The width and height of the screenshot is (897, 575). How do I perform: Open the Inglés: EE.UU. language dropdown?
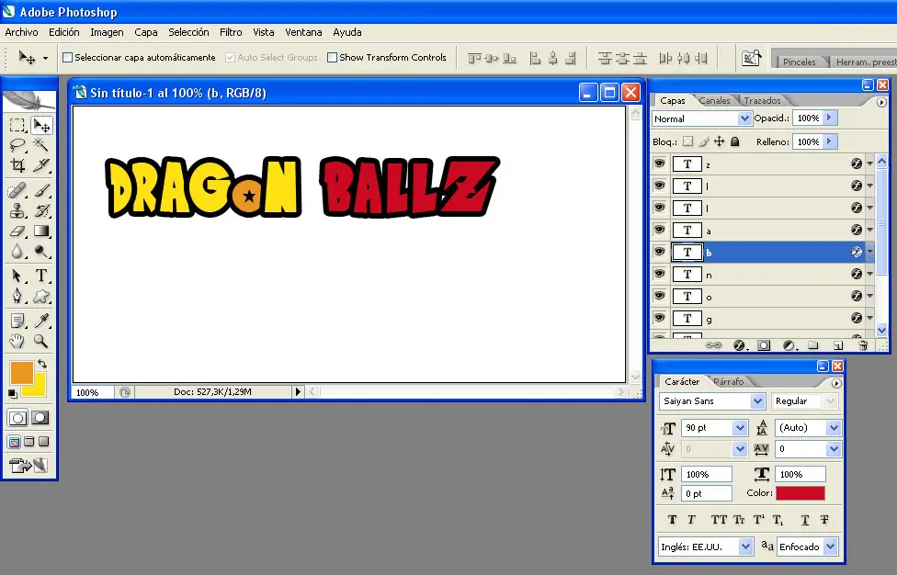point(745,547)
